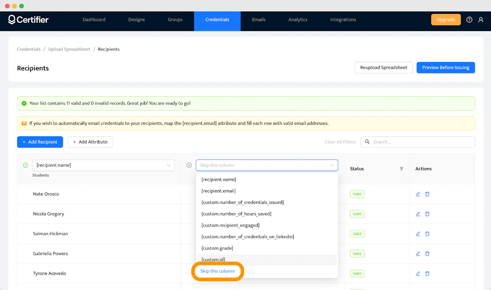This screenshot has width=491, height=290.
Task: Open the user account profile icon
Action: click(x=481, y=20)
